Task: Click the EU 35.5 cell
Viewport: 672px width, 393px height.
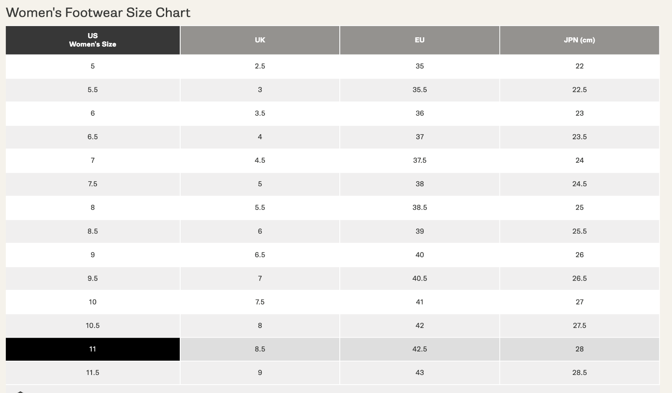Action: (420, 90)
